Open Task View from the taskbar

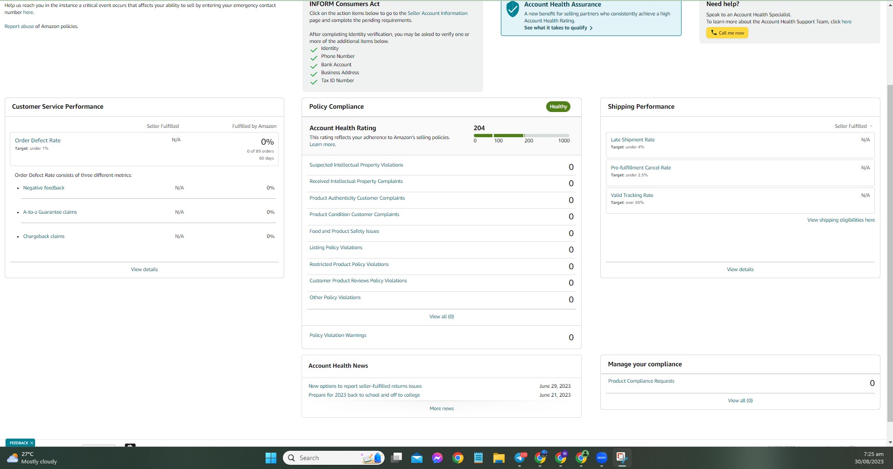click(396, 458)
